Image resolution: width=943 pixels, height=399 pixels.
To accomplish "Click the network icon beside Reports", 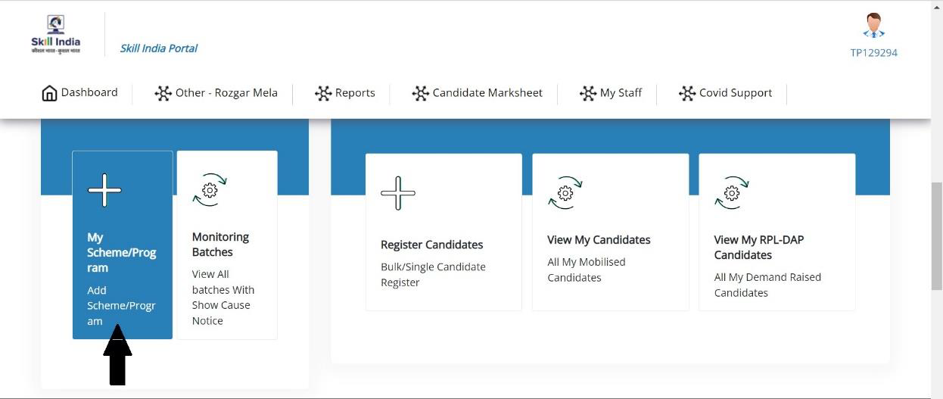I will [x=323, y=93].
